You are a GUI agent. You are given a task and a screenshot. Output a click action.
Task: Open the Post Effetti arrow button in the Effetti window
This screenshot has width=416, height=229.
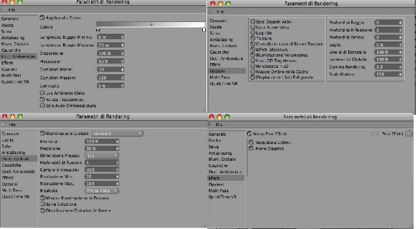click(409, 134)
